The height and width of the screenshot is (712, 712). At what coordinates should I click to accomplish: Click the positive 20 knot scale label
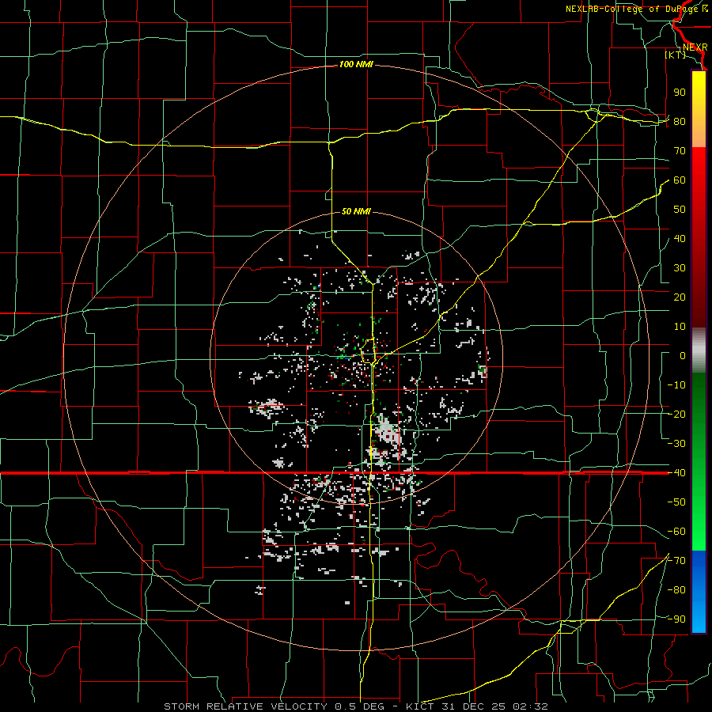click(x=680, y=297)
